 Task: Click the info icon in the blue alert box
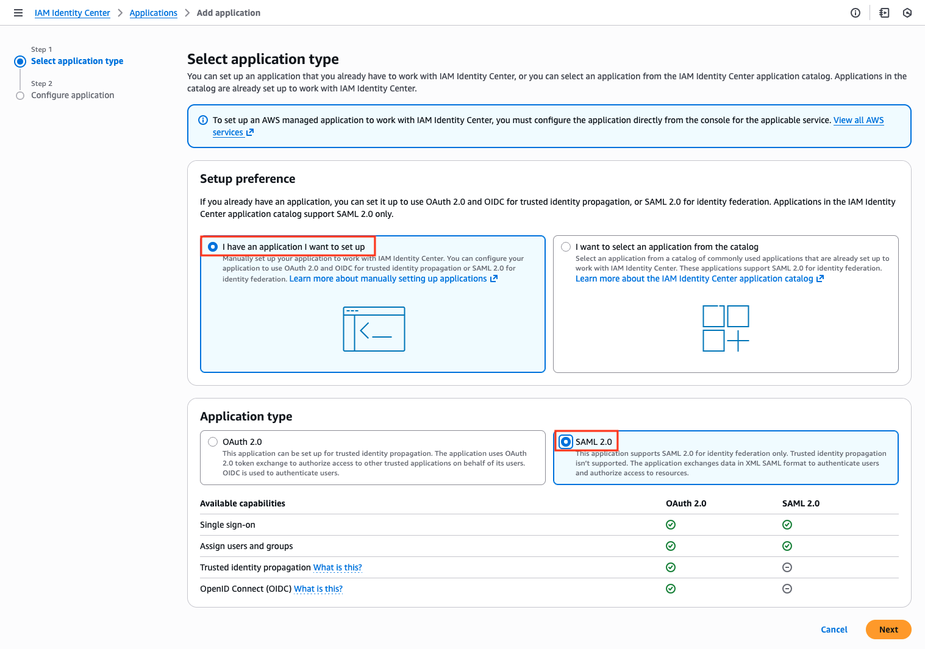pos(203,120)
